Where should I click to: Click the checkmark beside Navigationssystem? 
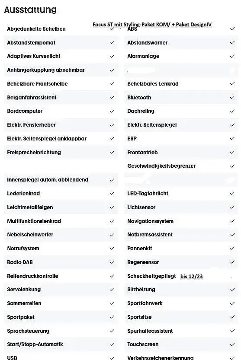point(232,221)
